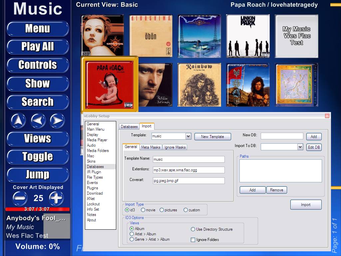This screenshot has width=341, height=256.
Task: Click the Remove button under Paths
Action: tap(277, 190)
